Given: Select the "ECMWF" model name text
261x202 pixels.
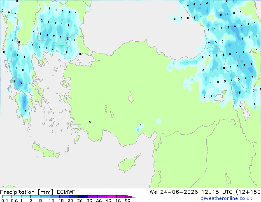Looking at the screenshot, I should click(66, 192).
